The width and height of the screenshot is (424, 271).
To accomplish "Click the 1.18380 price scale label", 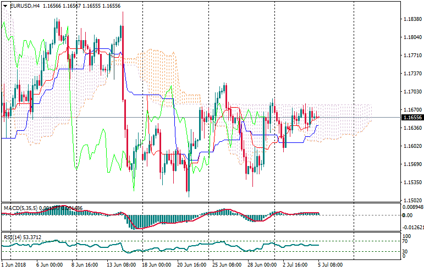I will click(x=412, y=19).
